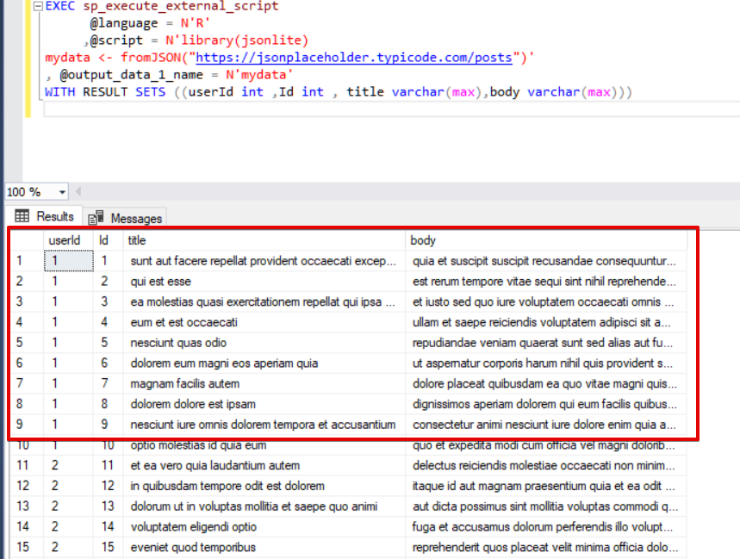This screenshot has width=740, height=559.
Task: Click the empty editor line below the query
Action: coord(392,109)
